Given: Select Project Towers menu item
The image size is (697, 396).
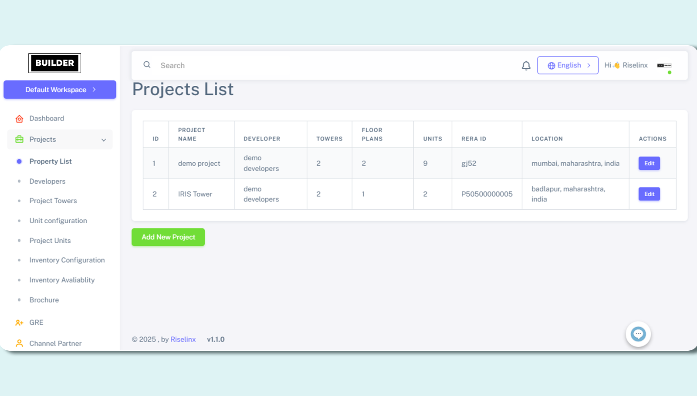Looking at the screenshot, I should pyautogui.click(x=53, y=201).
